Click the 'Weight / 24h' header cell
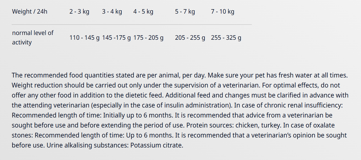361x160 pixels. 29,12
